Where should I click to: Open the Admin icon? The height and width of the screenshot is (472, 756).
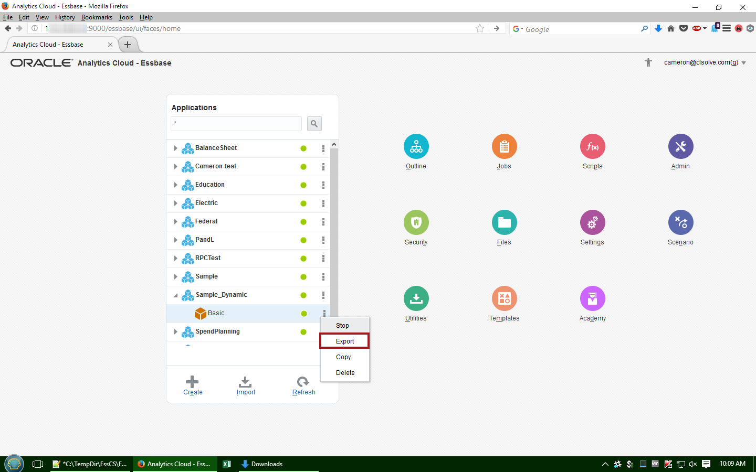[681, 146]
